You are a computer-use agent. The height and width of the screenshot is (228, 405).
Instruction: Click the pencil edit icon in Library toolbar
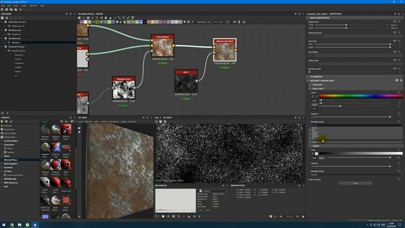point(11,122)
